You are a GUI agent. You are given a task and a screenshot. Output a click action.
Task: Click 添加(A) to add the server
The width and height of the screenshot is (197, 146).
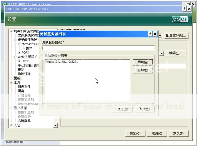coord(143,62)
